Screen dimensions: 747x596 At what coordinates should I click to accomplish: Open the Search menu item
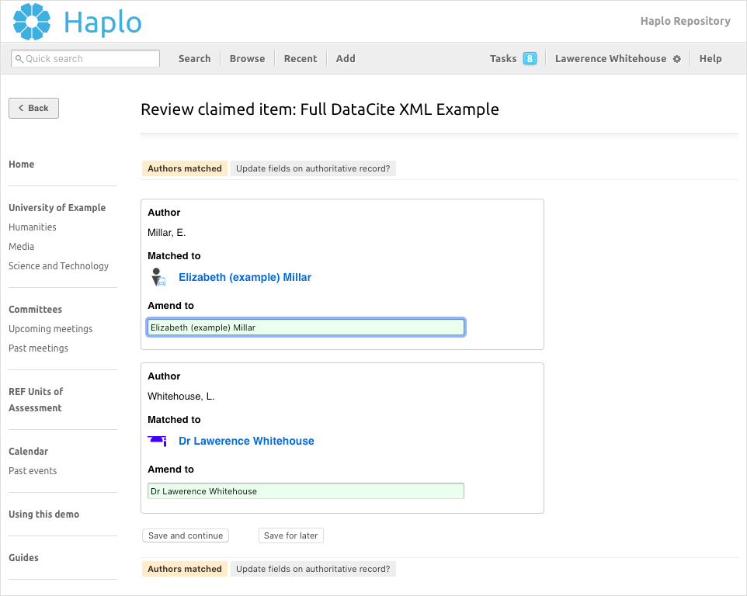pos(194,58)
